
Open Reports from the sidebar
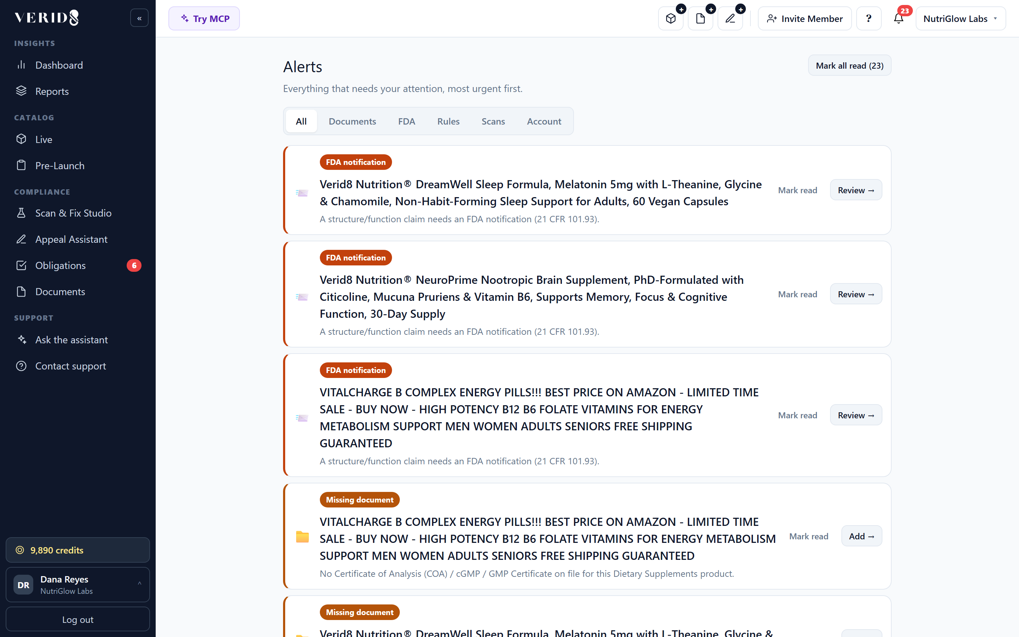(78, 91)
